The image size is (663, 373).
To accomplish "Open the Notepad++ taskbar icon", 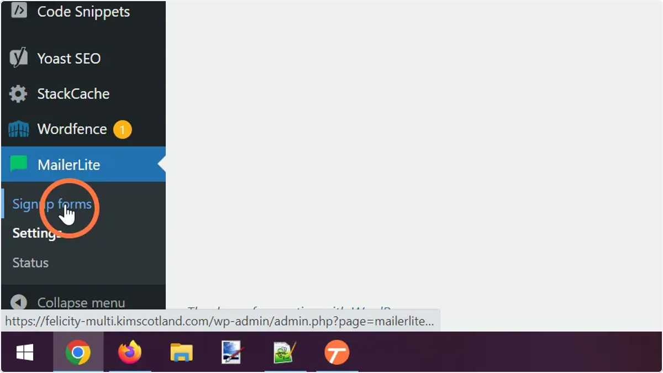I will click(x=285, y=353).
